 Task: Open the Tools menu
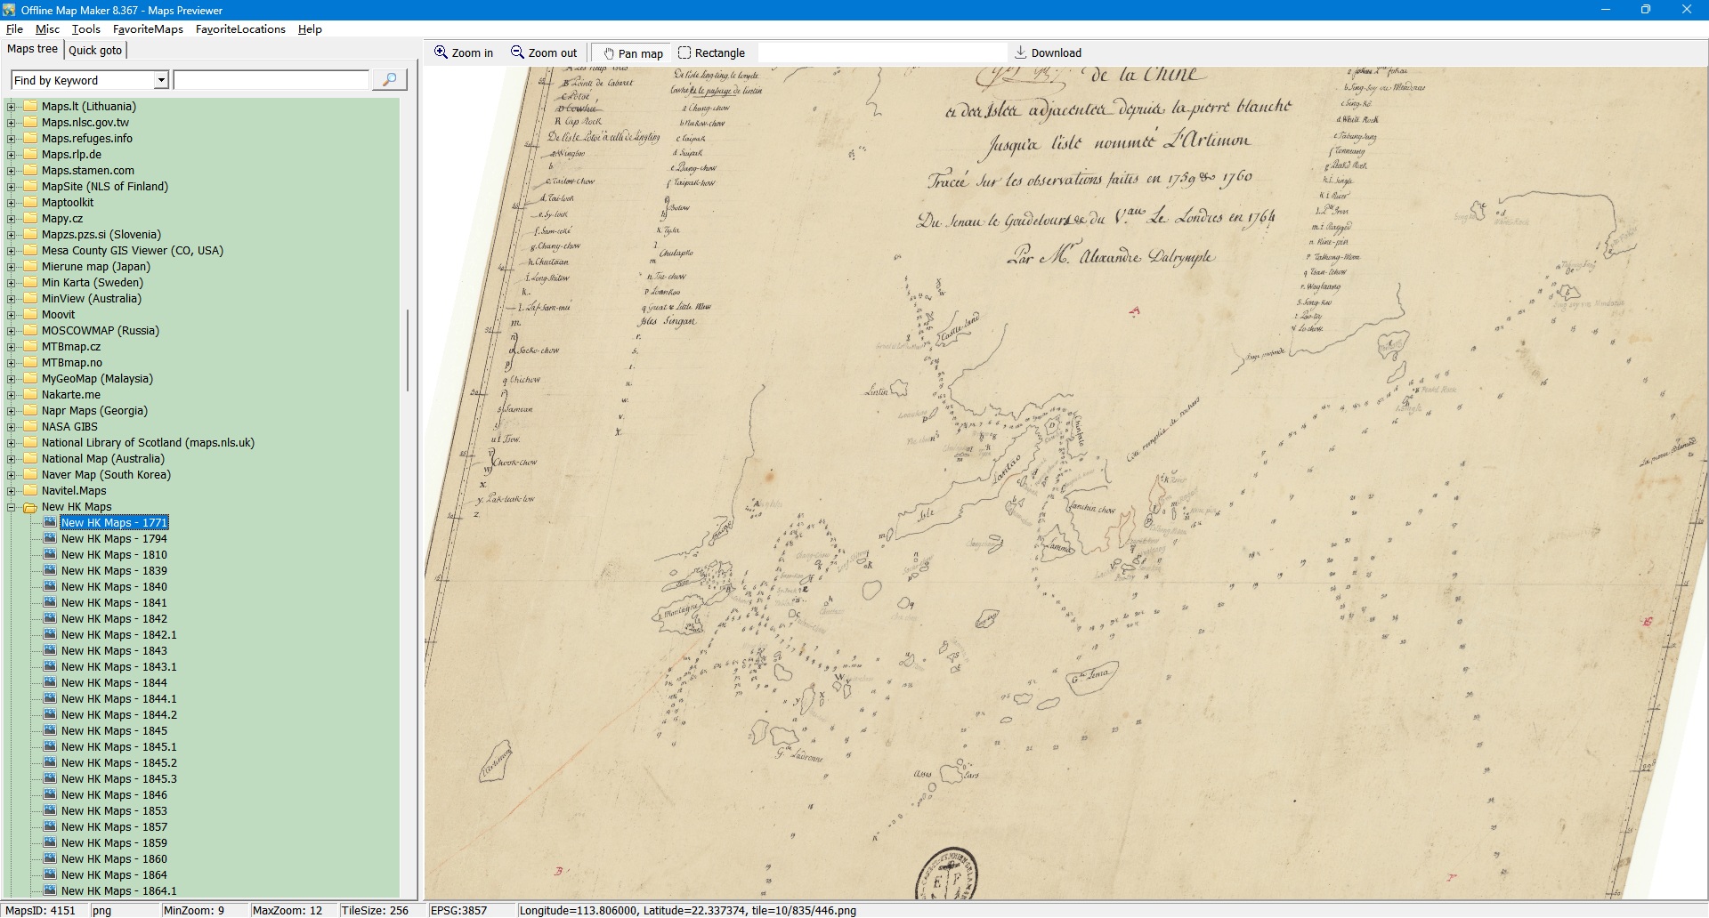point(85,29)
